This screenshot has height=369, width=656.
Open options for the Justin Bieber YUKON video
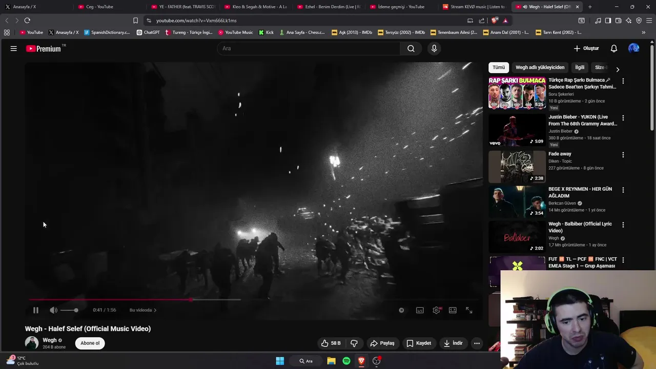(x=623, y=118)
